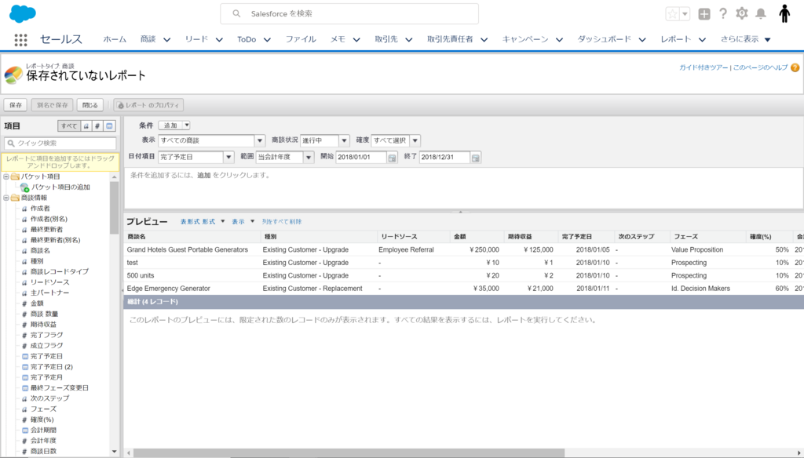804x458 pixels.
Task: Click the 別名で保存 button
Action: [x=53, y=105]
